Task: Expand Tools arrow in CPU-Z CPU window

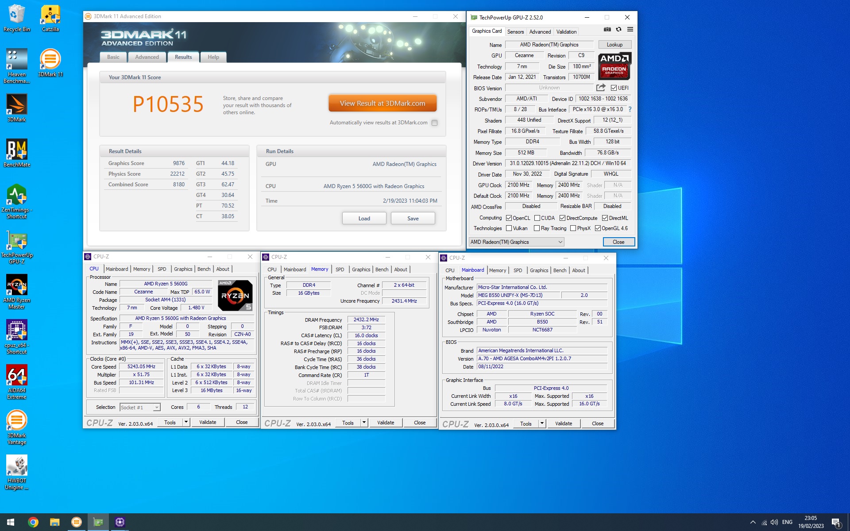Action: point(186,422)
